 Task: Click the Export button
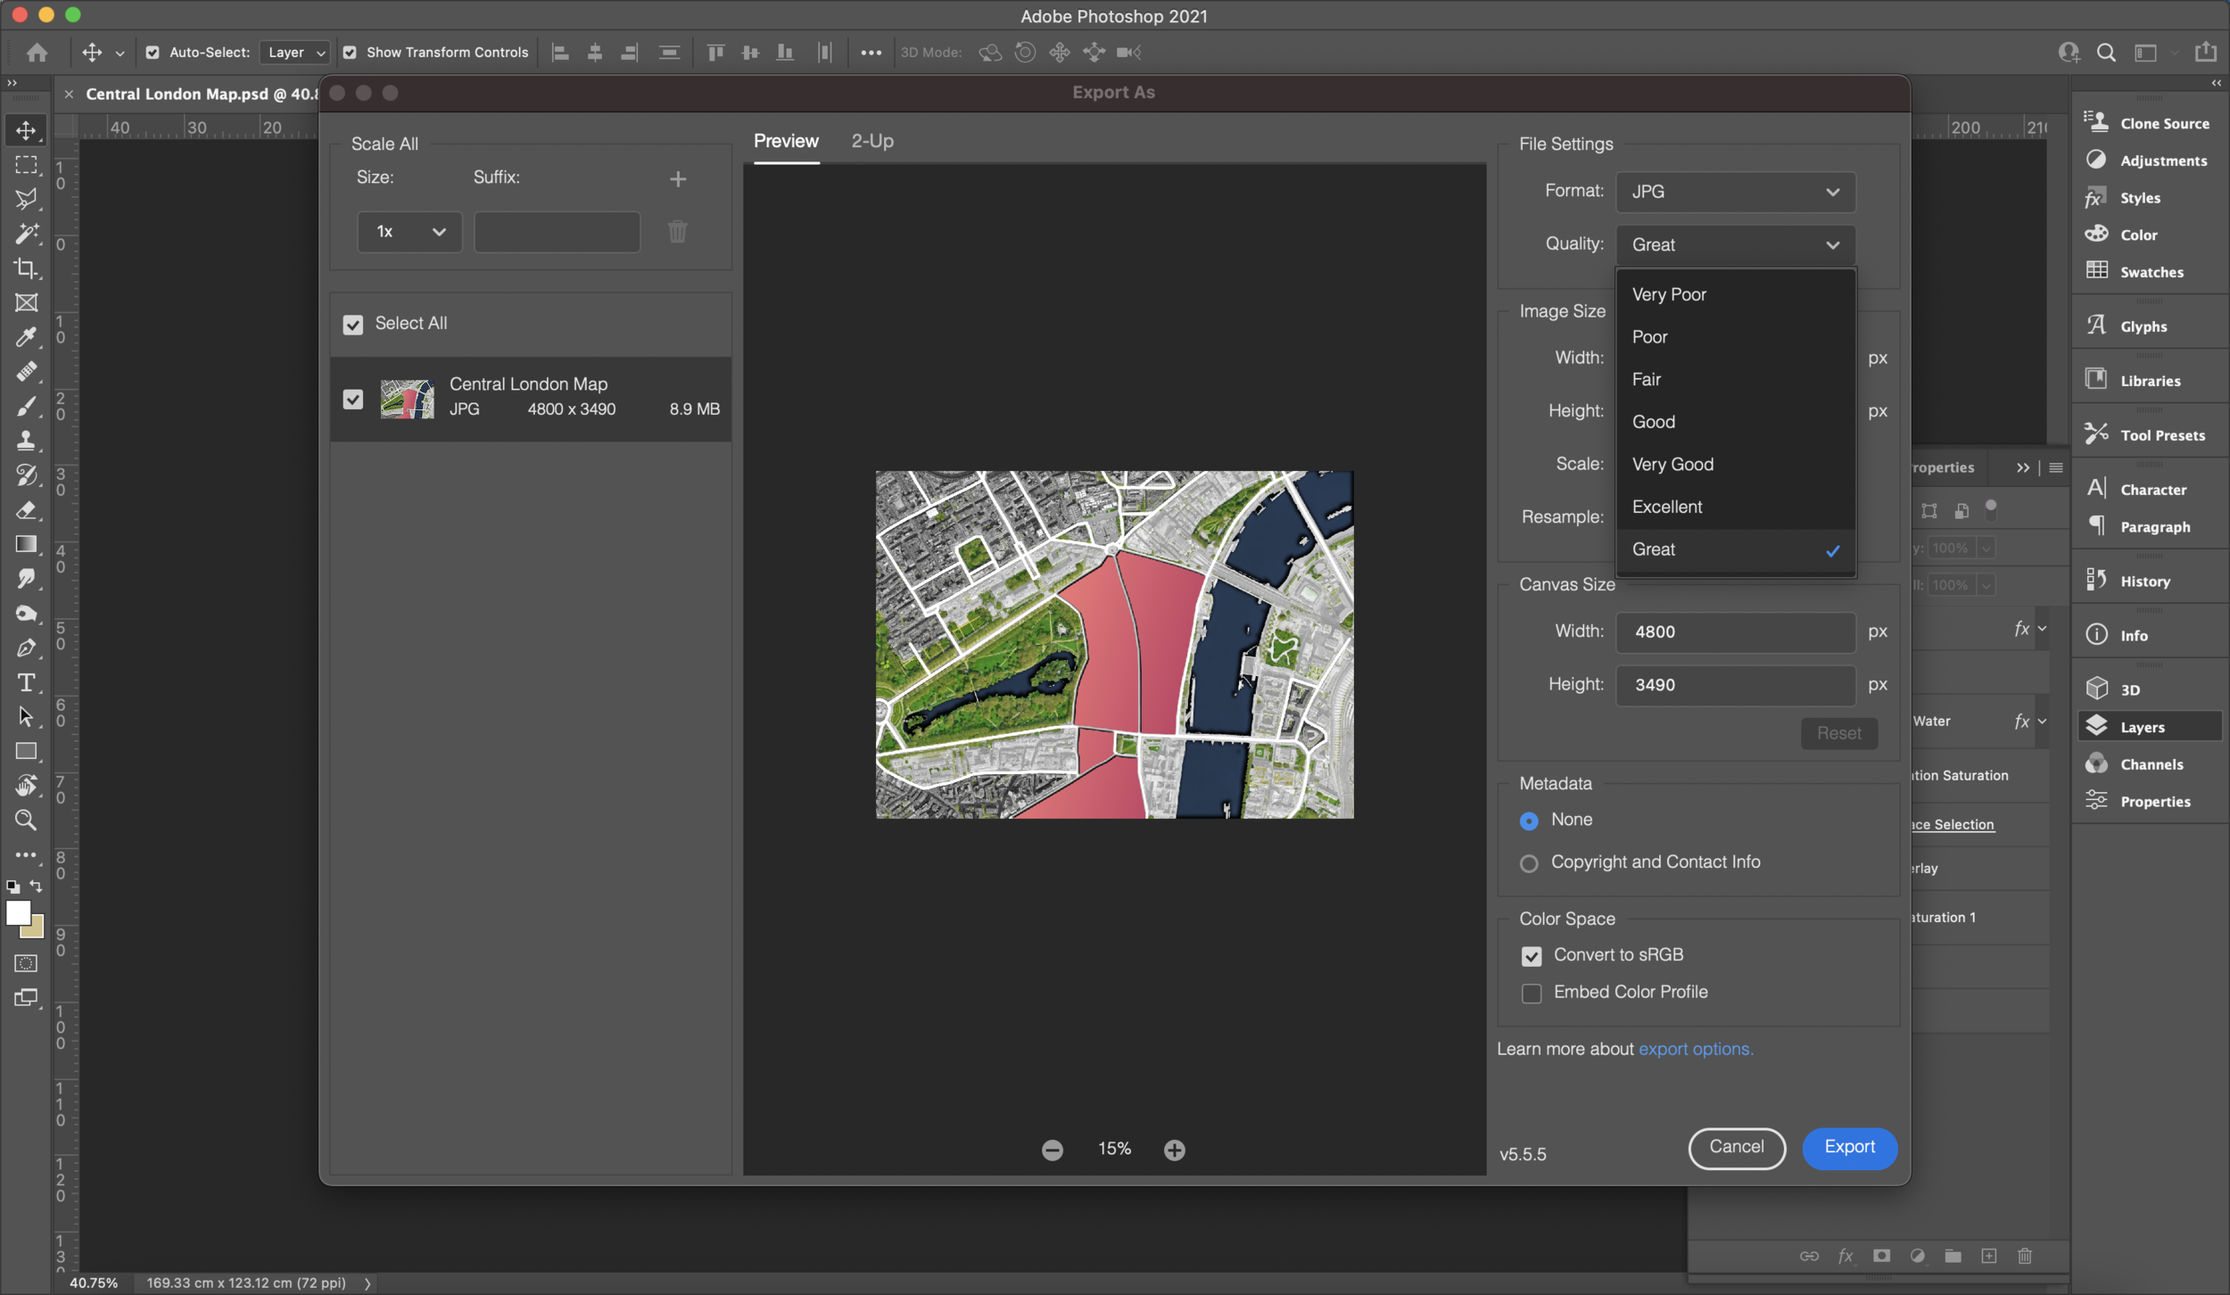(1849, 1148)
